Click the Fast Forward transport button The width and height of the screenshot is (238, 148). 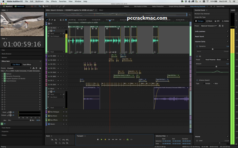(116, 139)
